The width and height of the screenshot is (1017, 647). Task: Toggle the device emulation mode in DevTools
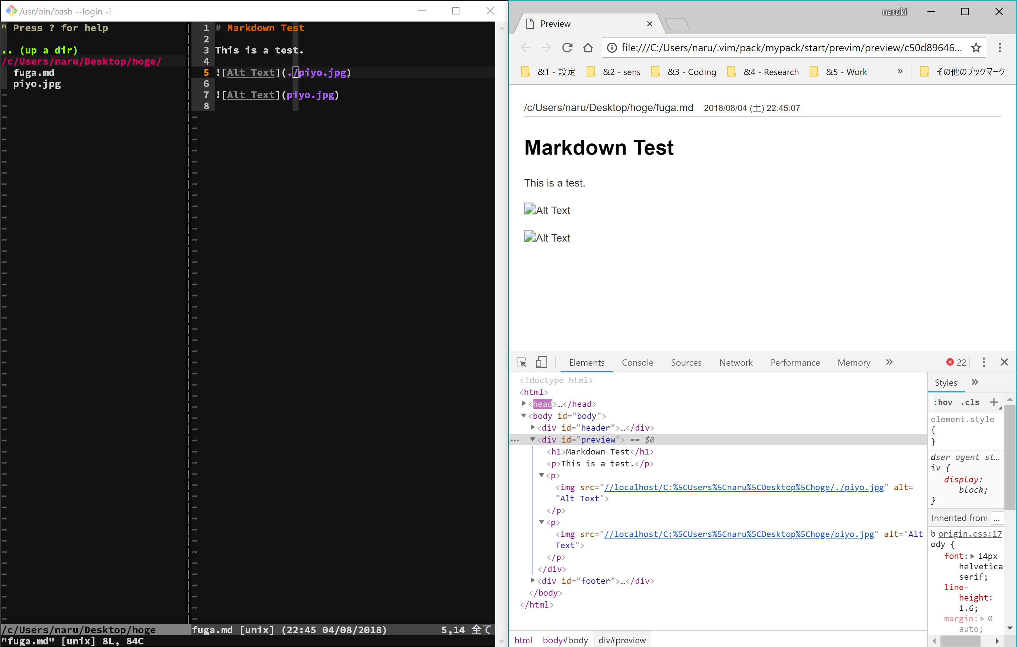(542, 362)
